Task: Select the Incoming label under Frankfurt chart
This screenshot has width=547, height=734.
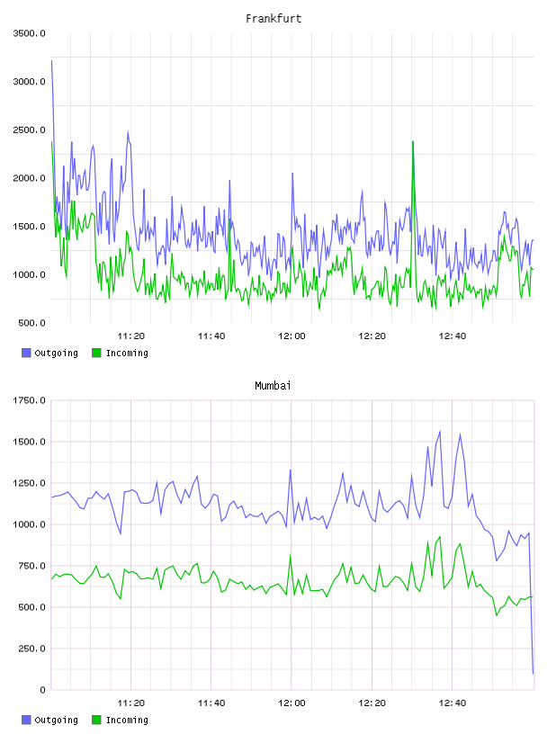Action: coord(127,354)
